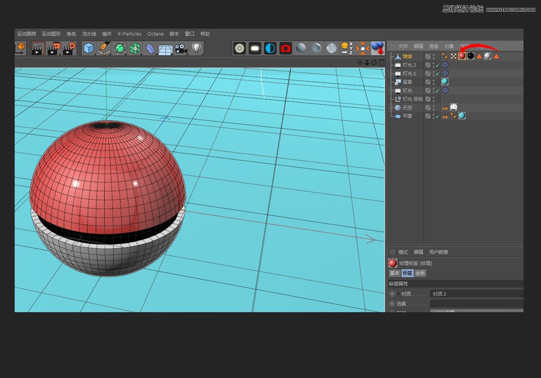Click the checkerboard UVW tag on 球体
This screenshot has height=378, width=541.
(x=453, y=56)
